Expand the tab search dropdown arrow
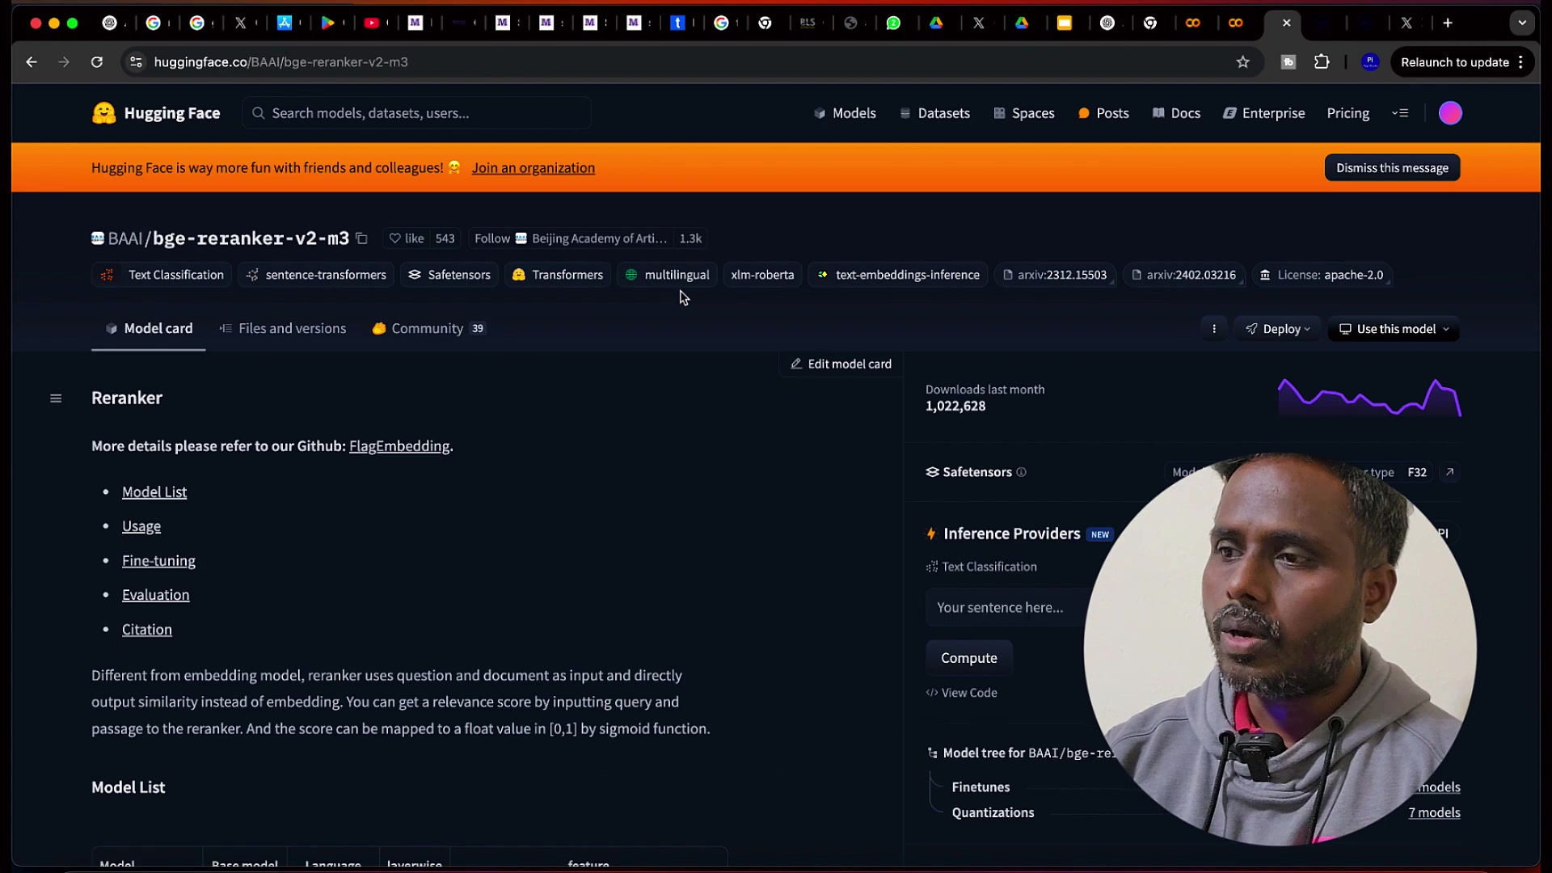Viewport: 1552px width, 873px height. [1522, 23]
